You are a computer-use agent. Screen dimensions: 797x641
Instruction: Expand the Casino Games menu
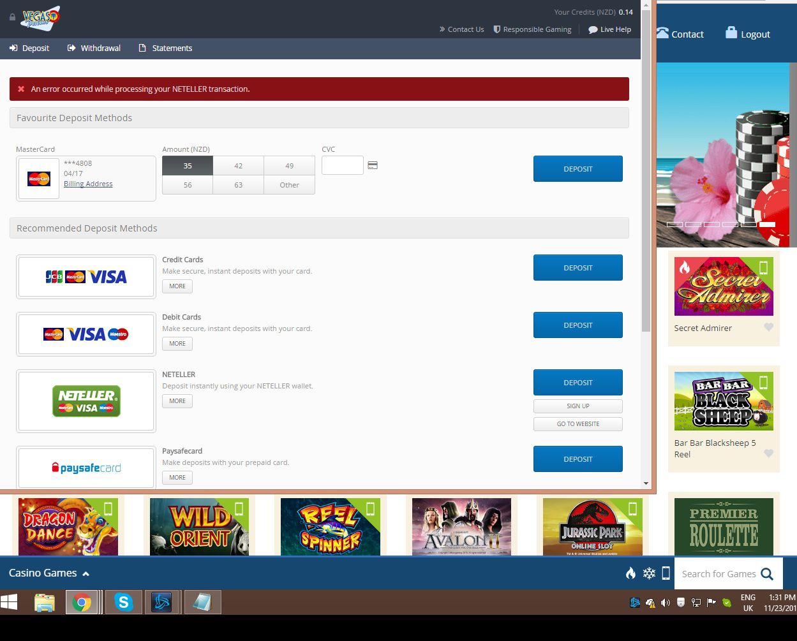(49, 573)
